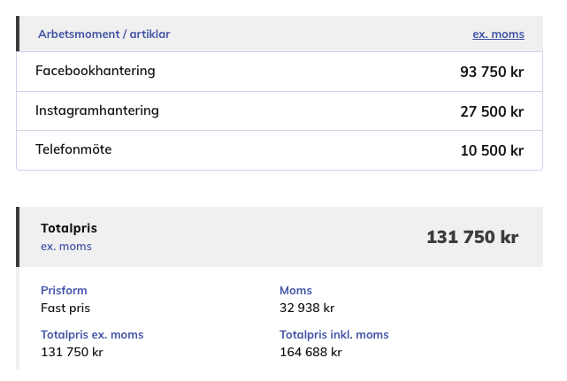Click the 10 500 kr price

[492, 150]
